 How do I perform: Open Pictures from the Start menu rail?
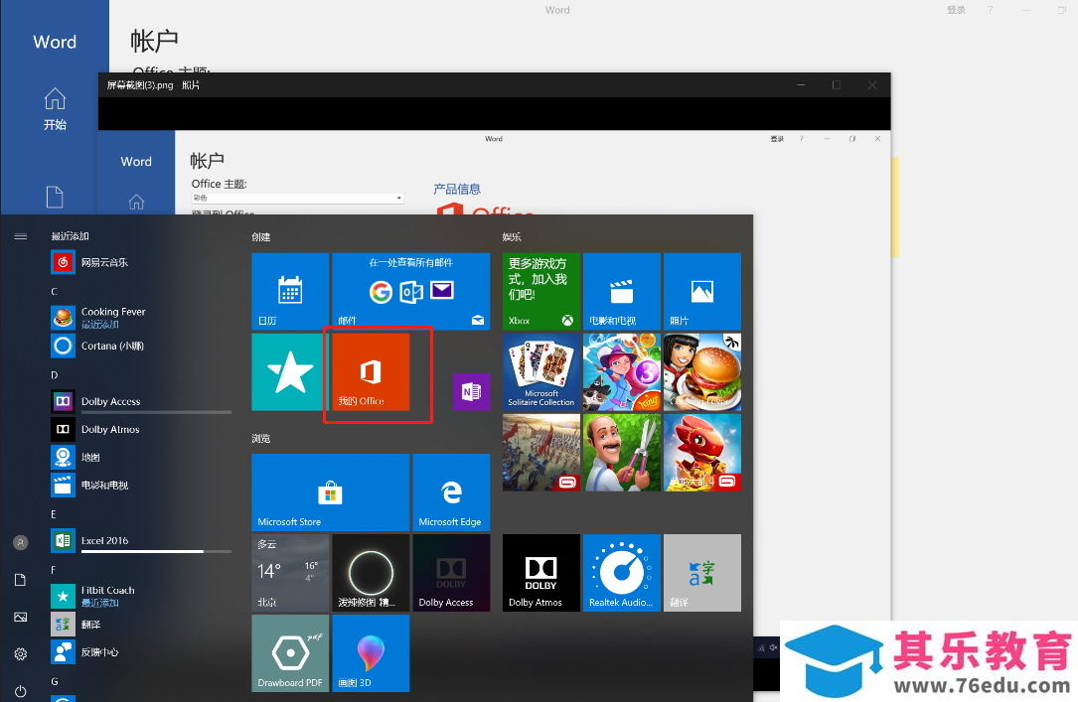coord(21,617)
